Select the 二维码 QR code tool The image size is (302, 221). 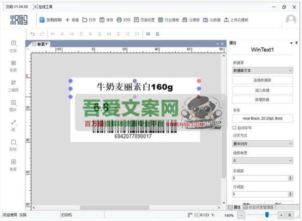coord(13,85)
